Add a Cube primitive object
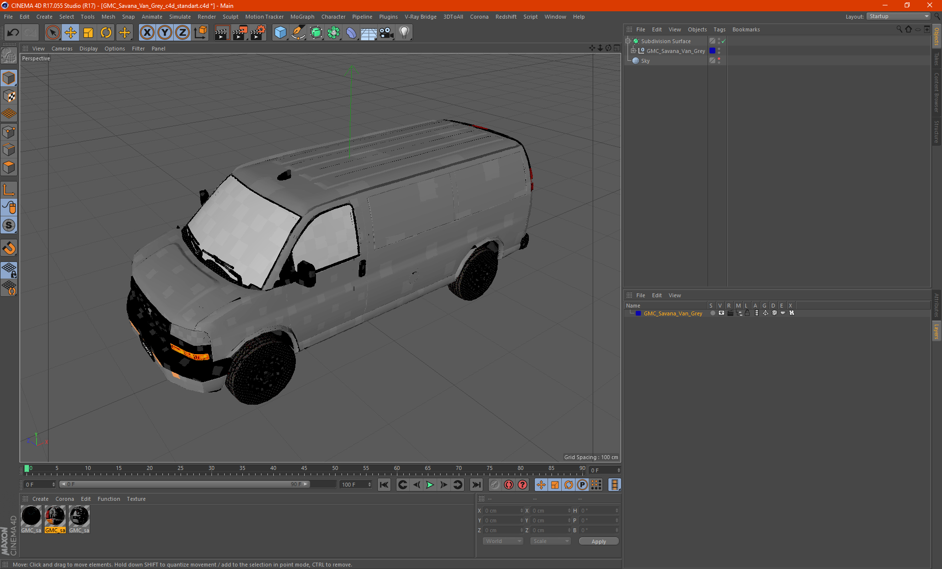This screenshot has width=942, height=569. point(280,33)
